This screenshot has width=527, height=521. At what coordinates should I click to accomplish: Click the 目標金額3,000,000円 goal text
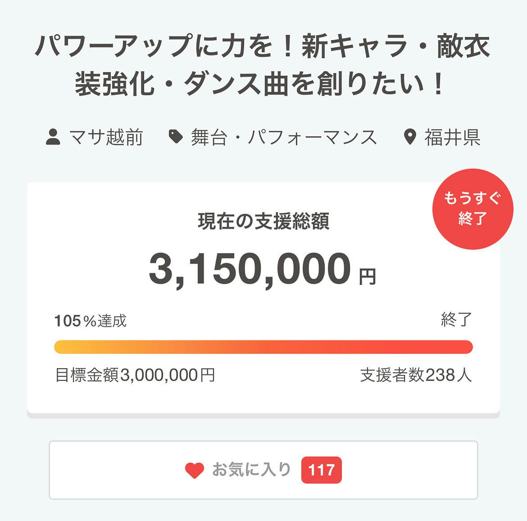[x=135, y=375]
